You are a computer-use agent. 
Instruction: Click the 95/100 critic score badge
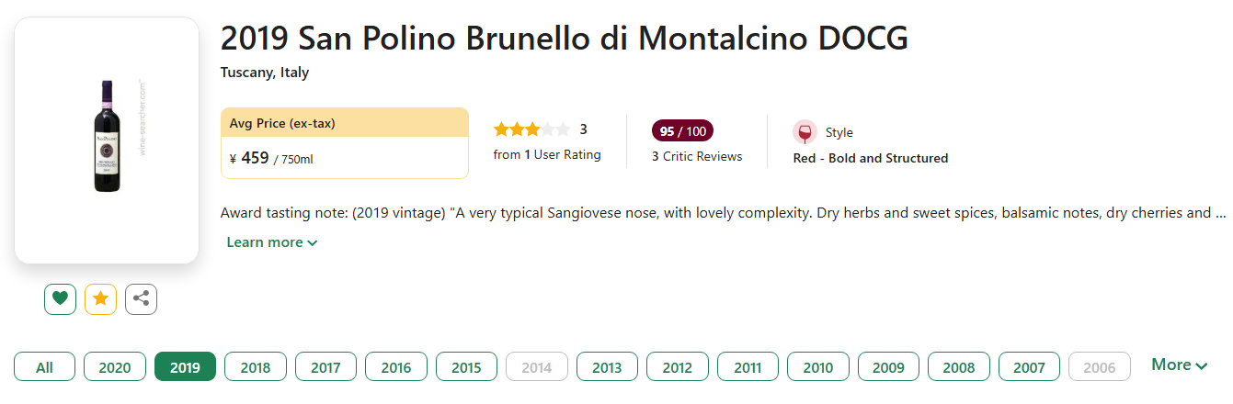(682, 130)
